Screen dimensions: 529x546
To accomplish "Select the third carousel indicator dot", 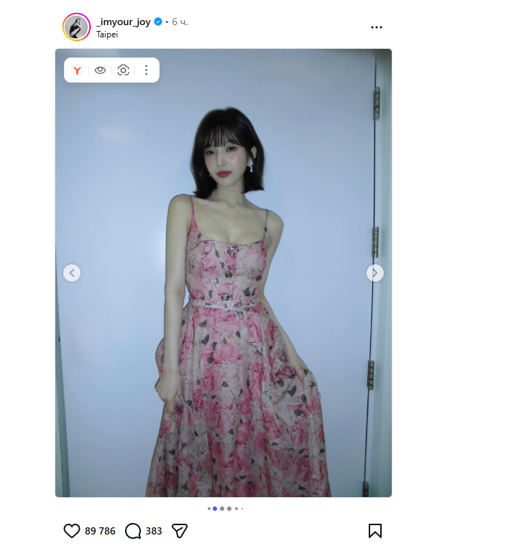I will [222, 509].
